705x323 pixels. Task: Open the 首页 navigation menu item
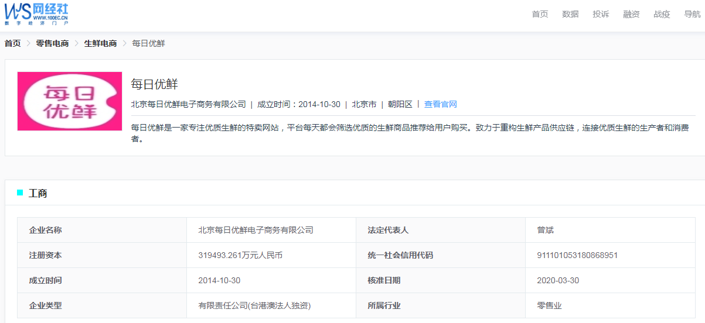[x=540, y=14]
